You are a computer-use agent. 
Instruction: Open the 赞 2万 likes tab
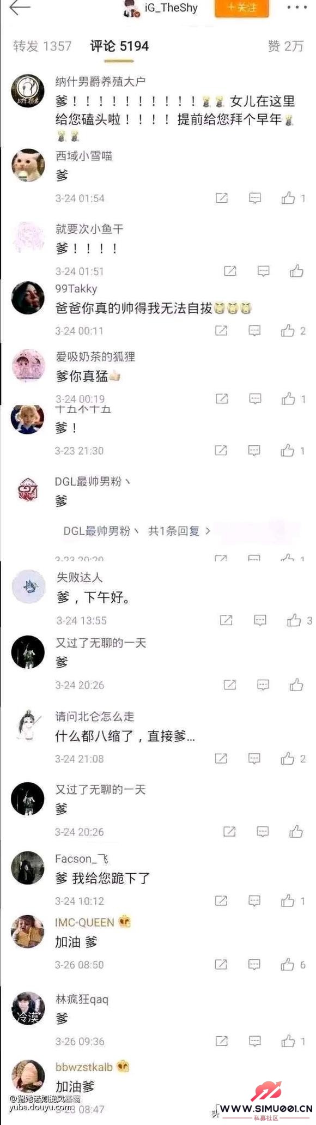tap(285, 46)
